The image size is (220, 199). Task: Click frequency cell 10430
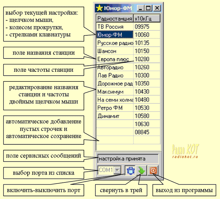click(x=147, y=92)
